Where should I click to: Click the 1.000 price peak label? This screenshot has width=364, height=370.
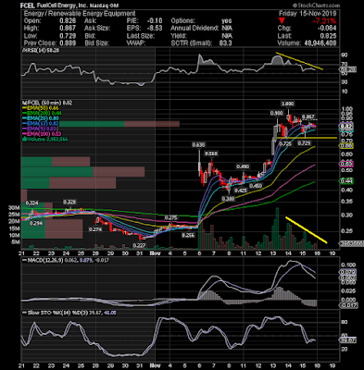(x=287, y=104)
